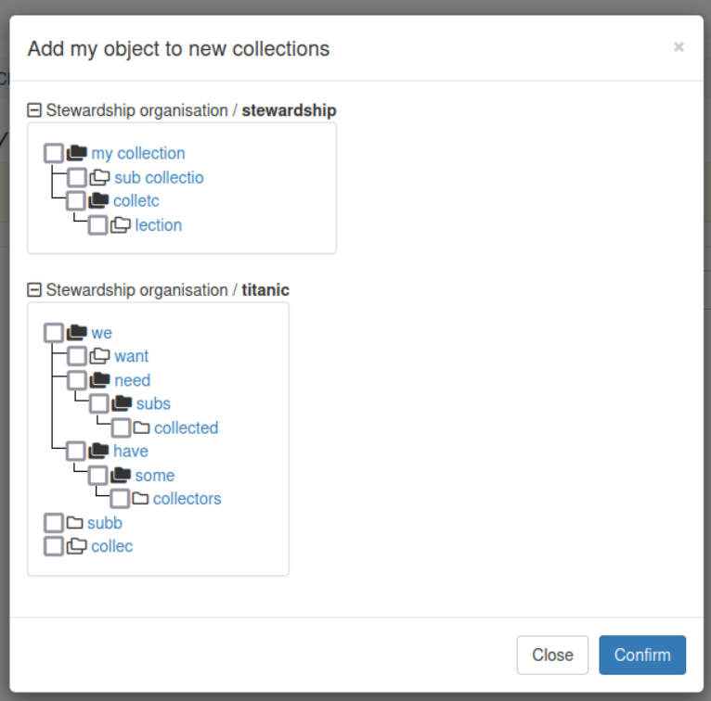Click the folder icon next to 'need'

pos(99,380)
